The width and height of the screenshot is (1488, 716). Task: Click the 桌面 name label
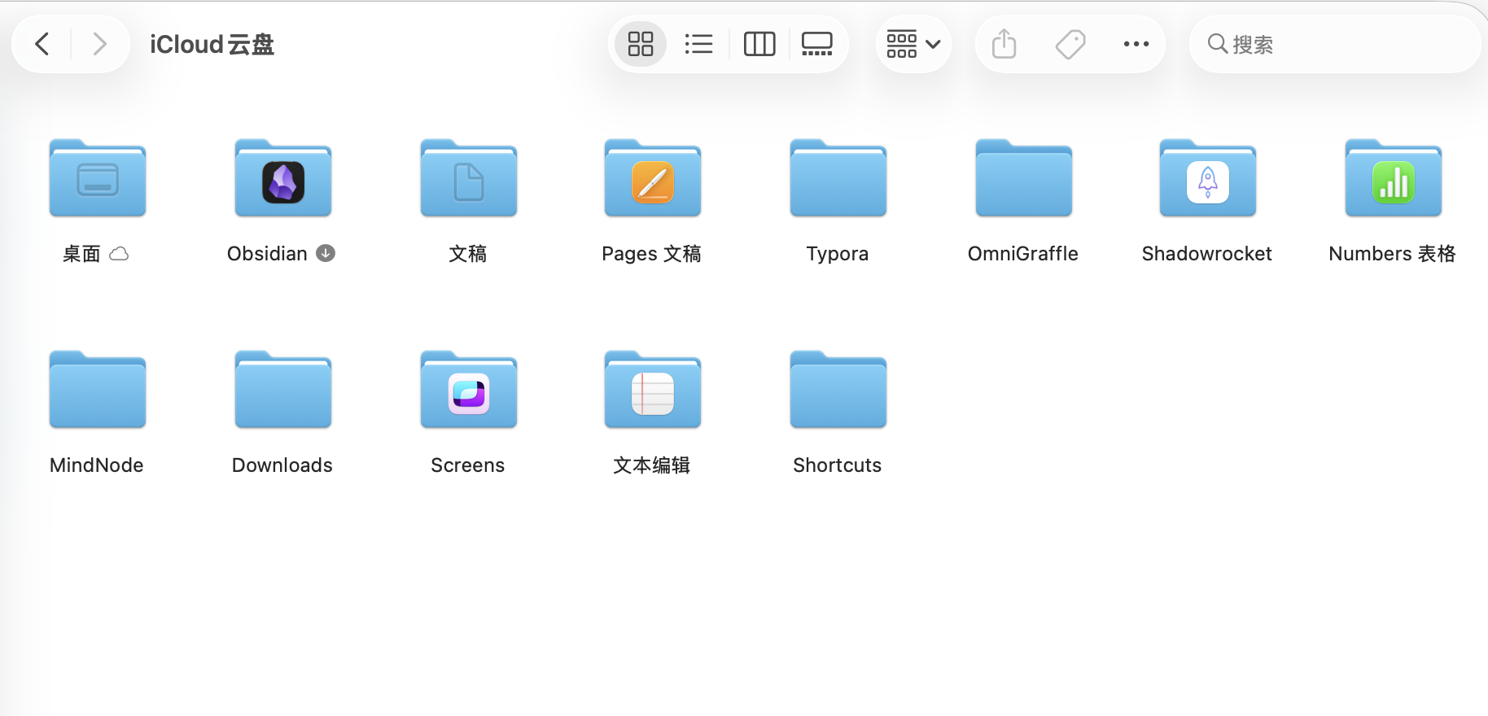tap(81, 254)
